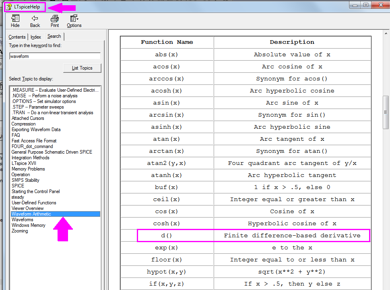Select the highlighted Waveform Arithmetic topic
Screen dimensions: 390x290
56,214
